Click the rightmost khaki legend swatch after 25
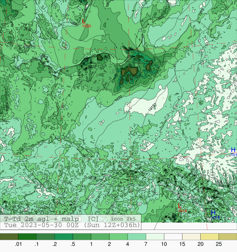Image resolution: width=237 pixels, height=252 pixels. point(227,237)
